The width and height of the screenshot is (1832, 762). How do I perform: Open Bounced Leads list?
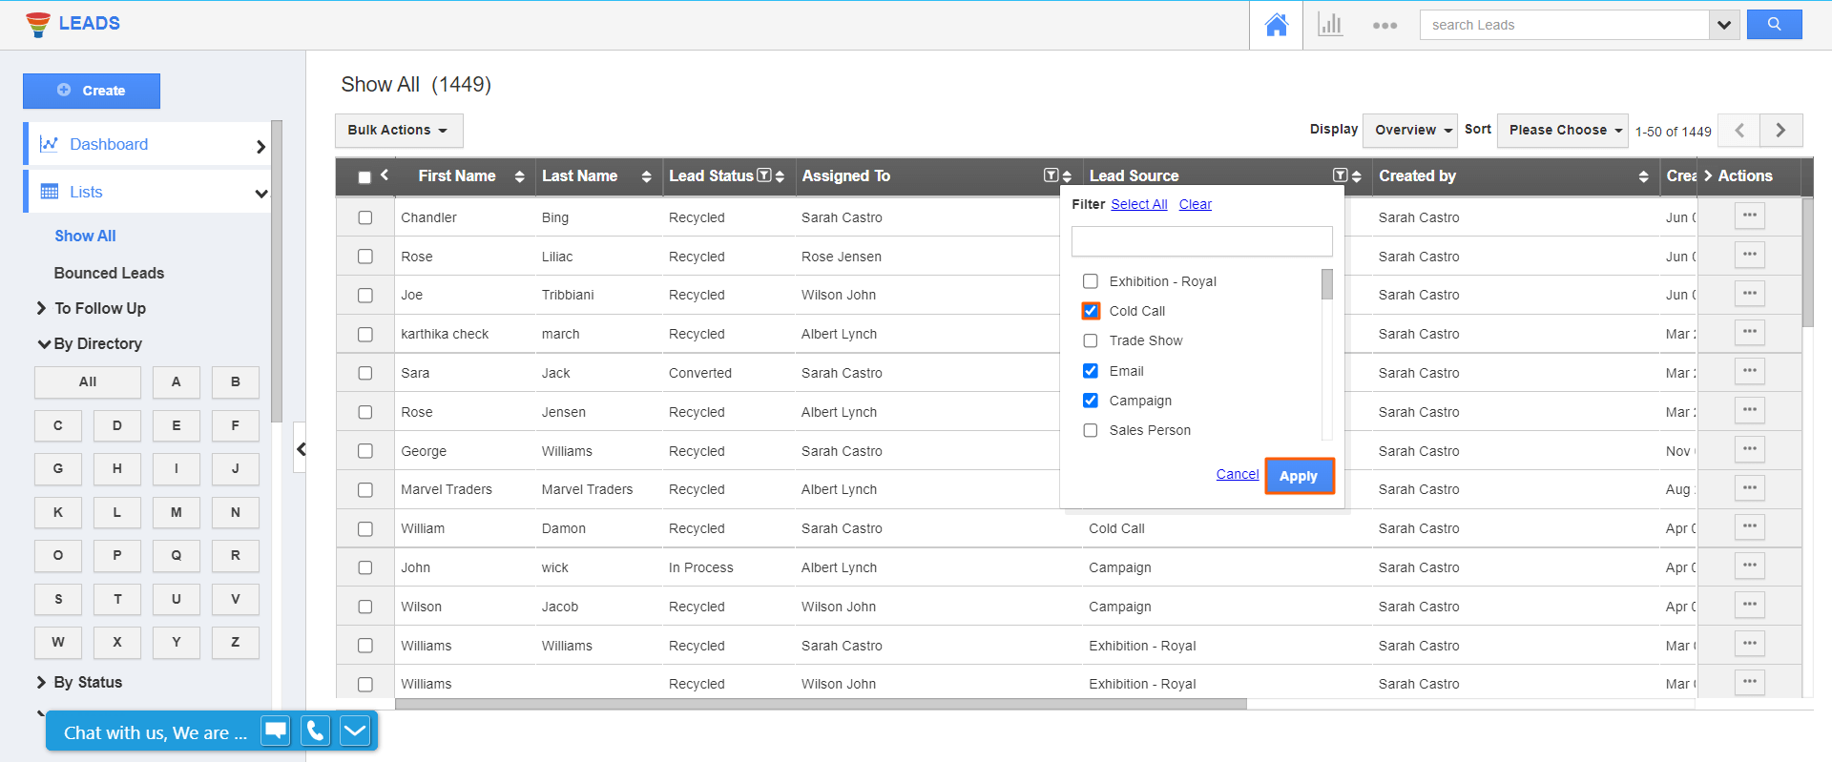(109, 273)
